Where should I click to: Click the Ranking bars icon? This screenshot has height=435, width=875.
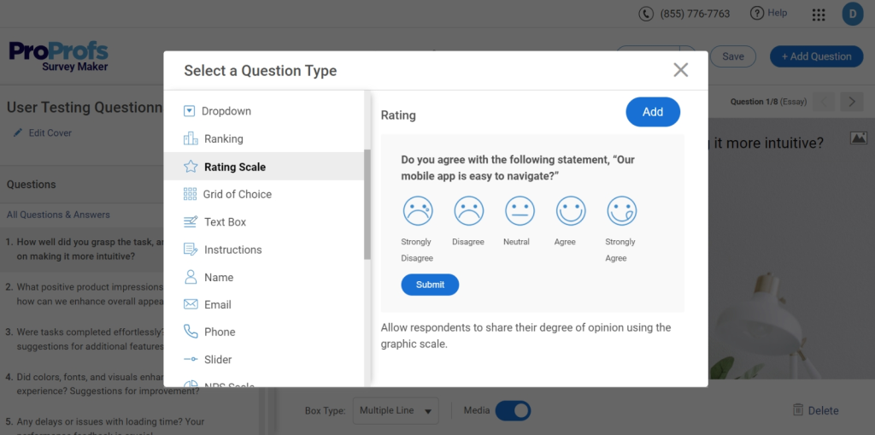[x=191, y=138]
